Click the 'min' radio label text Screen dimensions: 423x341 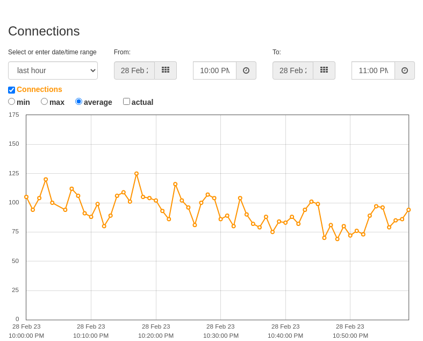23,102
